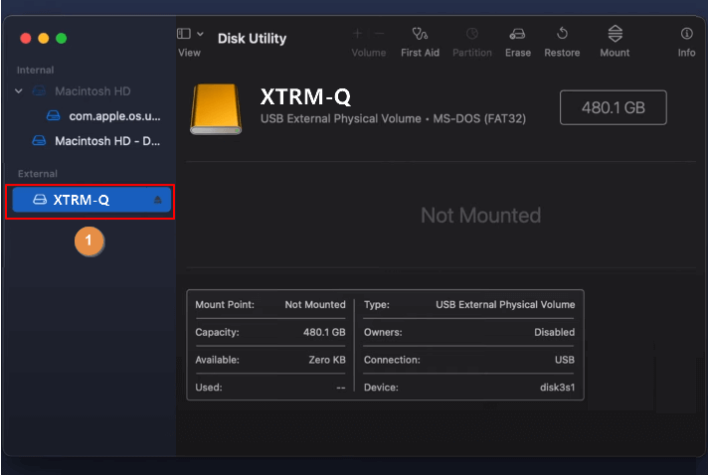708x475 pixels.
Task: Click the 480.1 GB capacity box
Action: (613, 107)
